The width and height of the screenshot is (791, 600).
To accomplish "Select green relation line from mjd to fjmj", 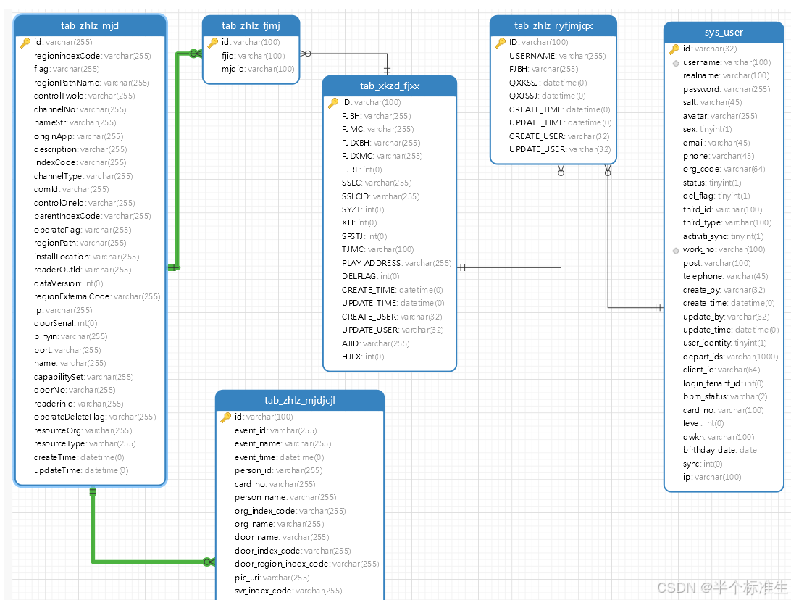I will pos(177,162).
